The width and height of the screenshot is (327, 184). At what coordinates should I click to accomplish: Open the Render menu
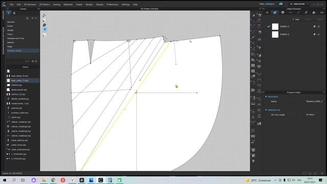click(x=89, y=5)
